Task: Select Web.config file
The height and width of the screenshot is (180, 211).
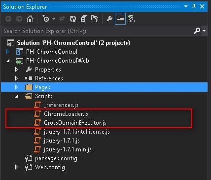Action: coord(50,167)
